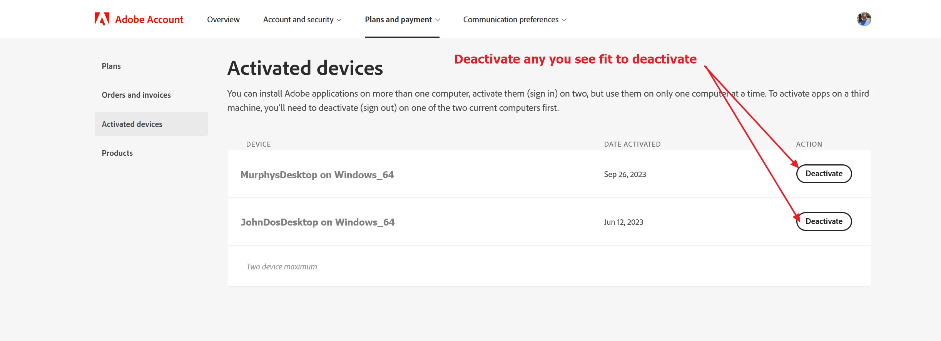Select Plans in sidebar

pyautogui.click(x=111, y=66)
